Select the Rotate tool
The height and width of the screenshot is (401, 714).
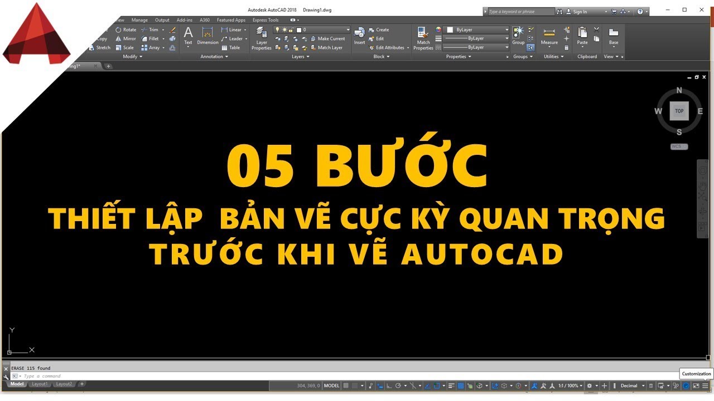point(126,30)
